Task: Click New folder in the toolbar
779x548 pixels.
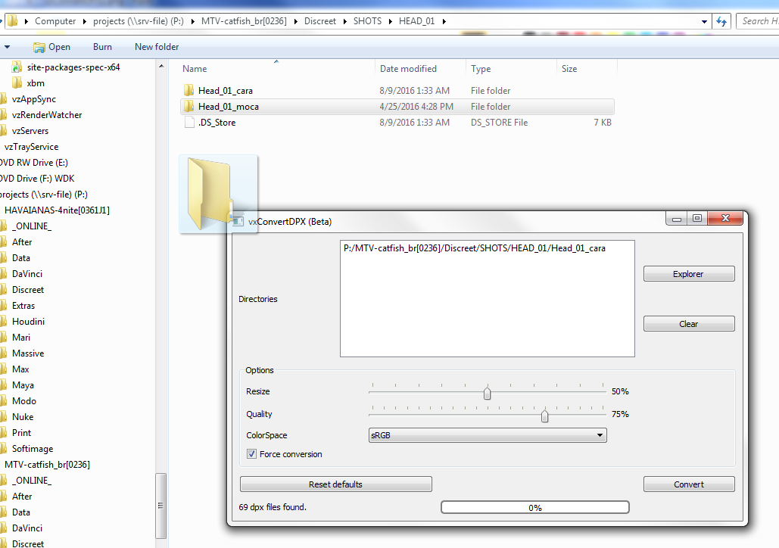Action: pos(157,47)
